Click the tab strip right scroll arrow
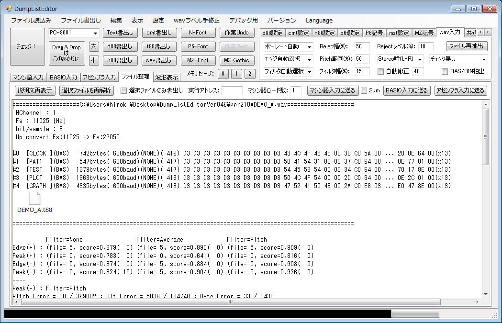 pos(488,32)
